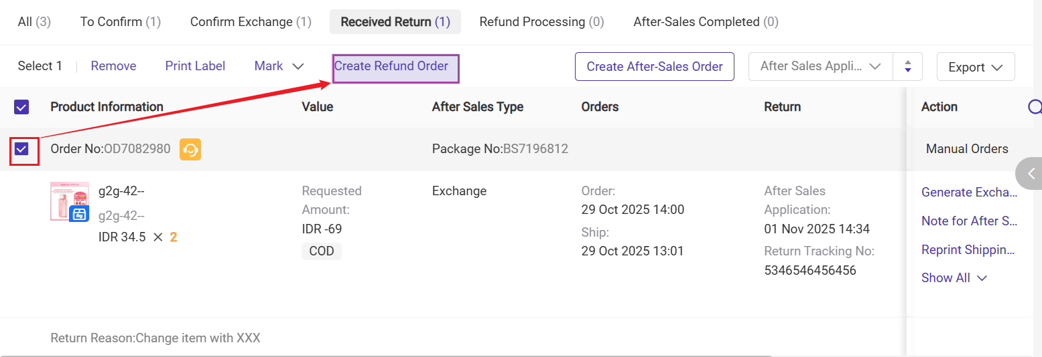Click the Note for After Sales link

pyautogui.click(x=969, y=221)
